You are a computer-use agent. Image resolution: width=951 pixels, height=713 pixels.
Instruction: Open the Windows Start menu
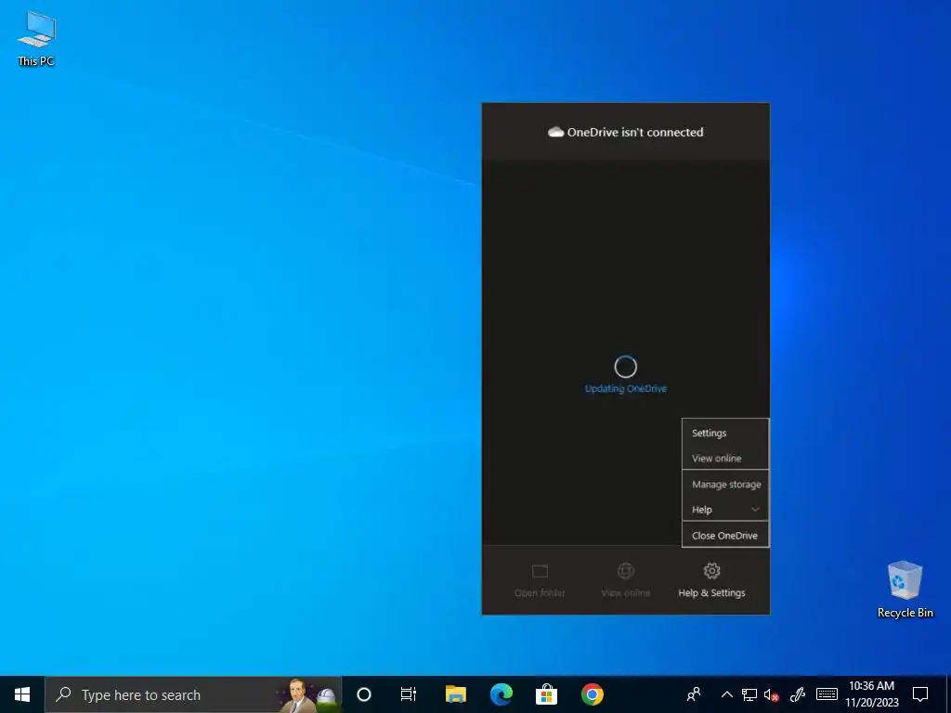pyautogui.click(x=22, y=694)
